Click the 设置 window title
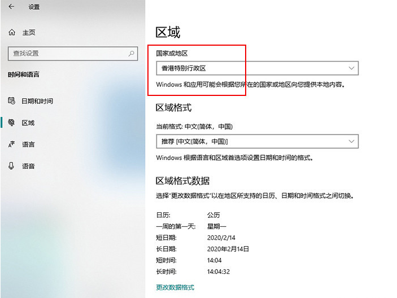397x298 pixels. click(x=34, y=7)
